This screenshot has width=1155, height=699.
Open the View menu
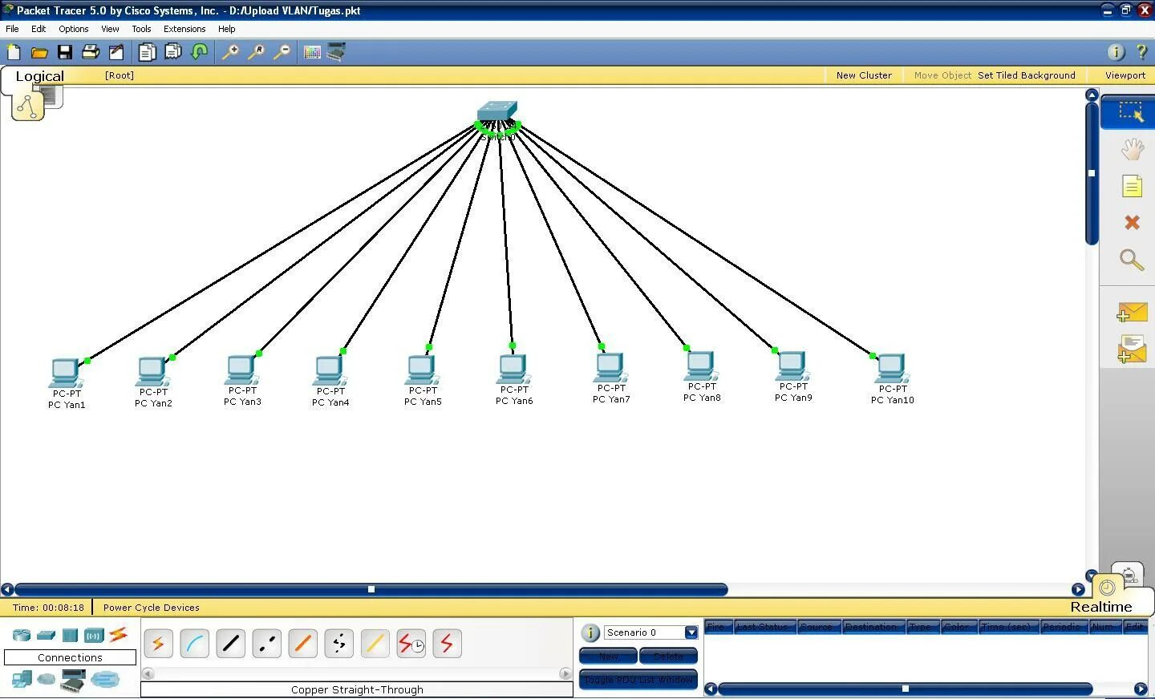pyautogui.click(x=110, y=29)
